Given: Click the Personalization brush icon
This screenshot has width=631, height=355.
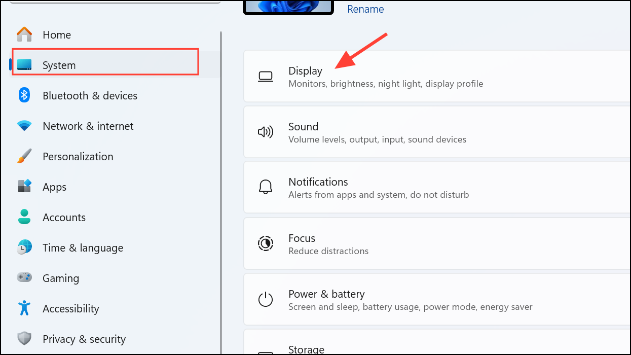Looking at the screenshot, I should [x=24, y=156].
